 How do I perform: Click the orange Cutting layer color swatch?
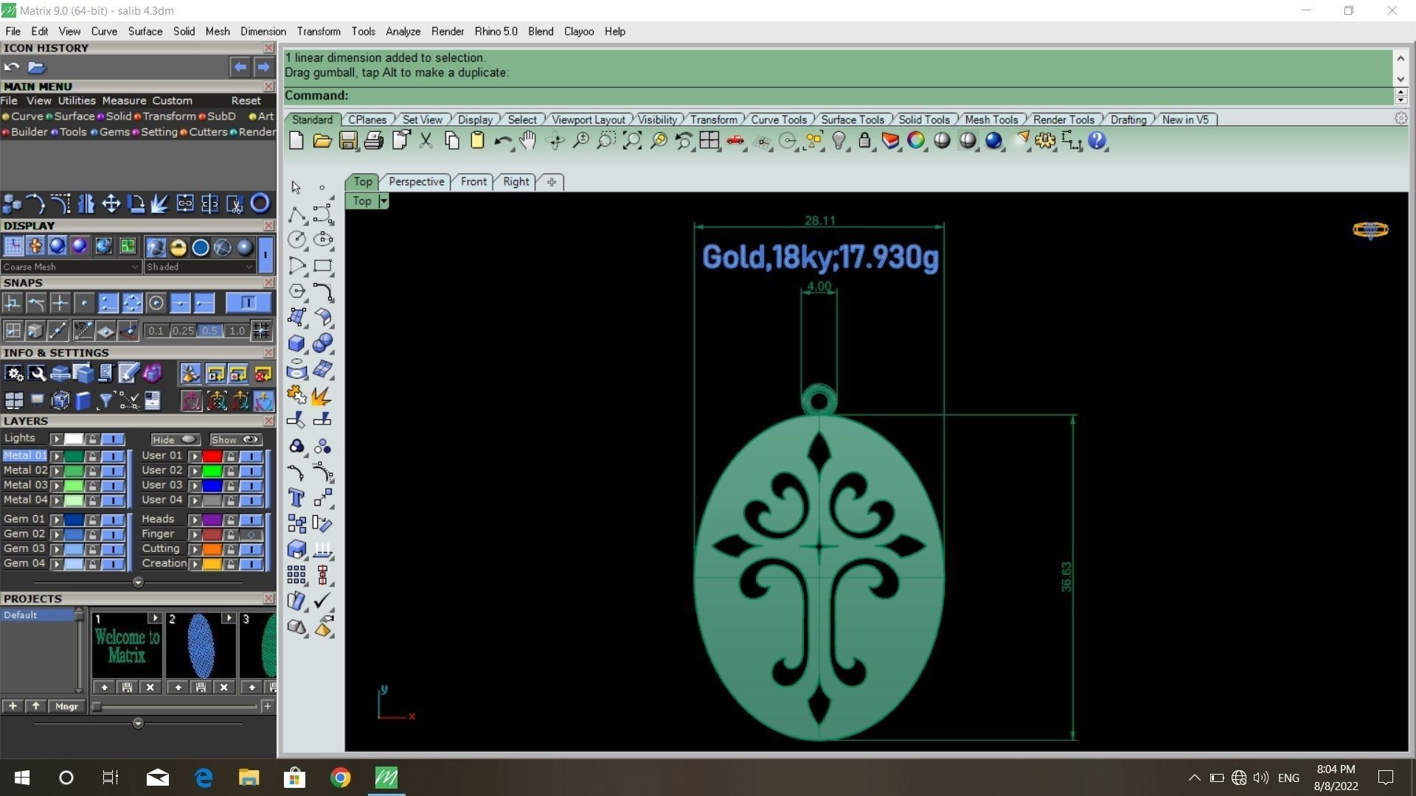(x=212, y=549)
